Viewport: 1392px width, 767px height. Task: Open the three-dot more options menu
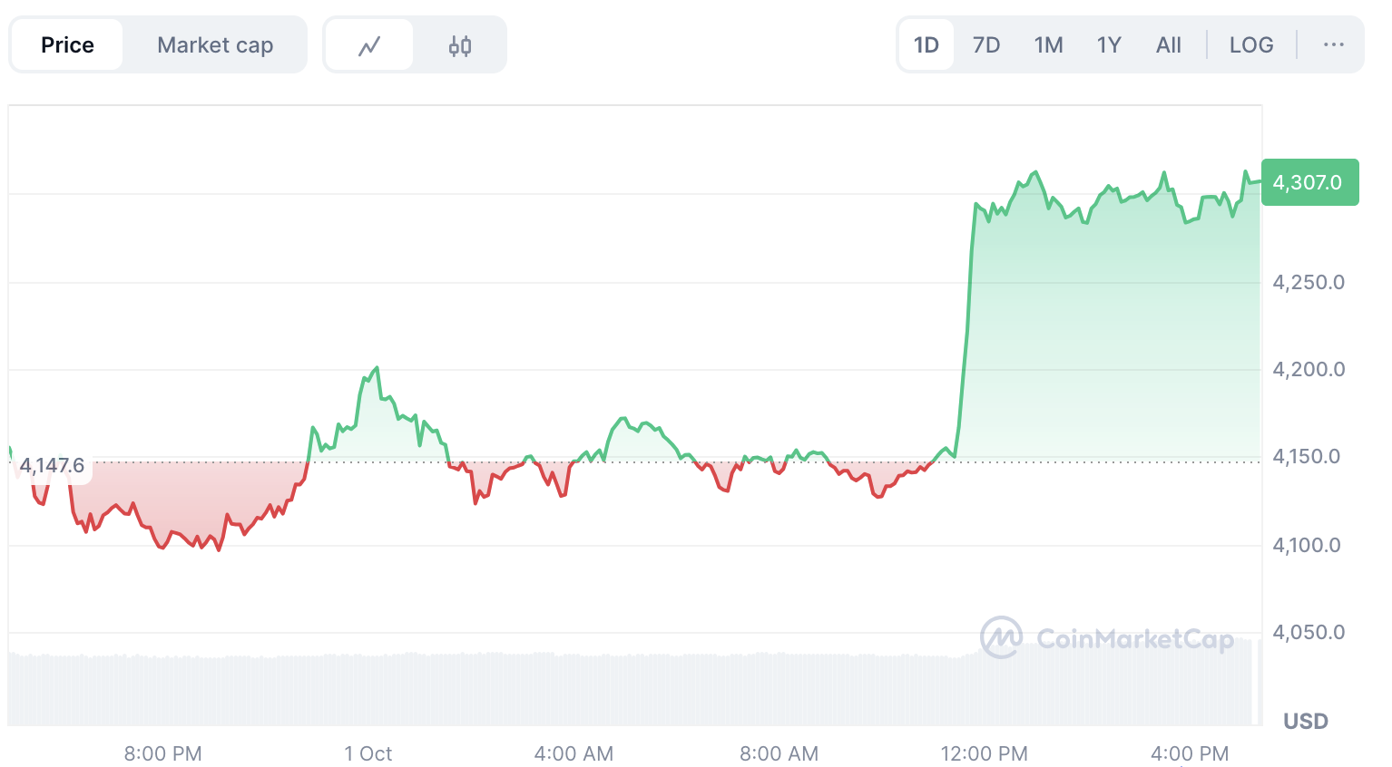click(1333, 45)
